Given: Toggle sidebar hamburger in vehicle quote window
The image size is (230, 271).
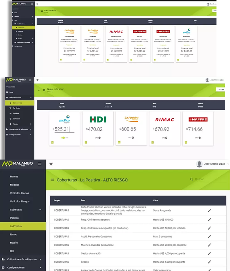Looking at the screenshot, I should 30,80.
